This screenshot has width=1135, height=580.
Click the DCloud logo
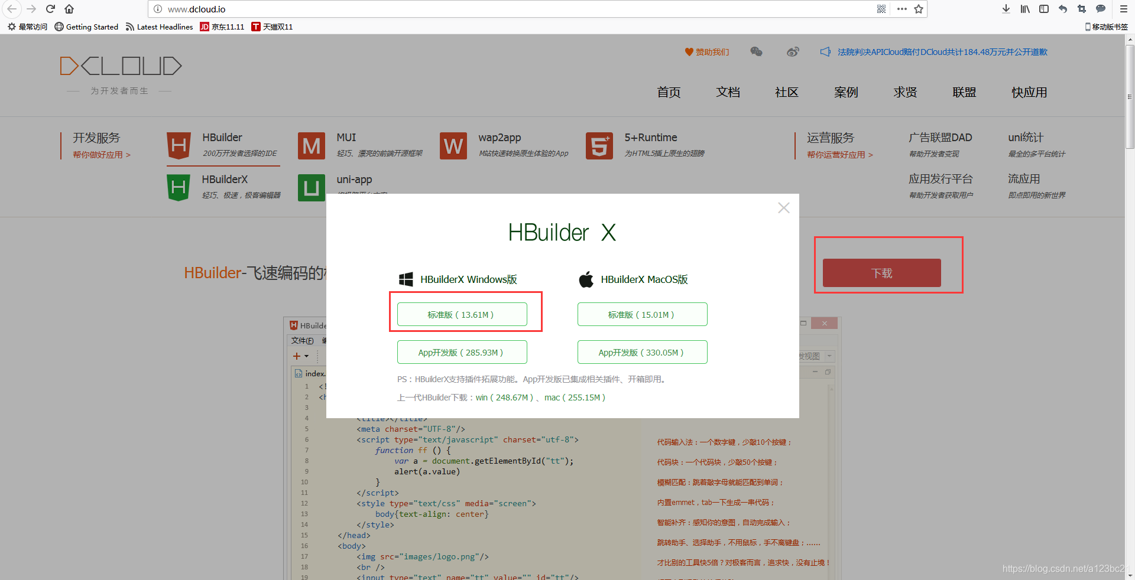click(121, 66)
